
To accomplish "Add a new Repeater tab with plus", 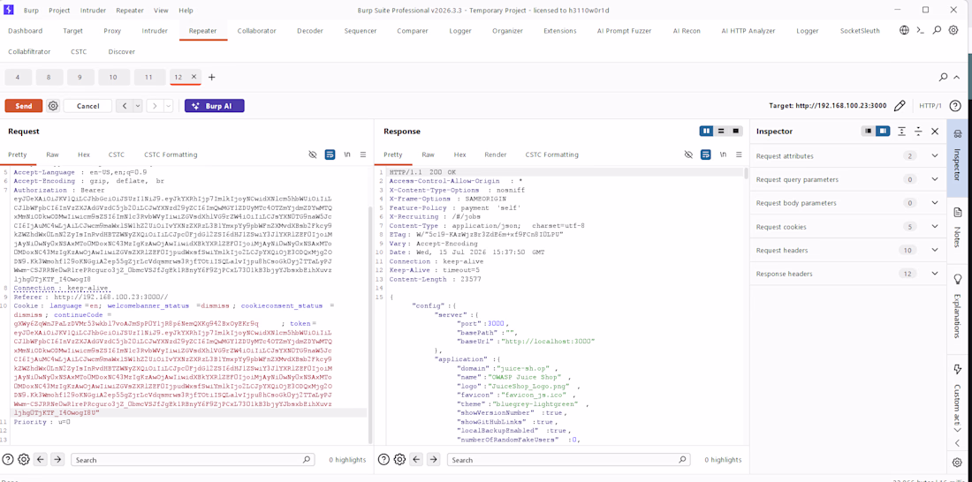I will click(211, 78).
